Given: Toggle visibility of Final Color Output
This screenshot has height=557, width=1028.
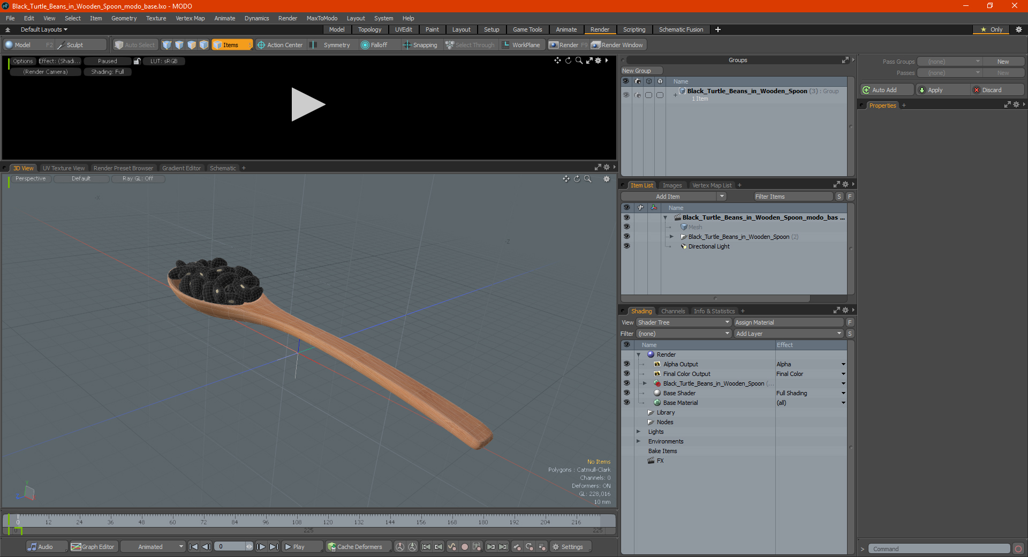Looking at the screenshot, I should coord(626,374).
